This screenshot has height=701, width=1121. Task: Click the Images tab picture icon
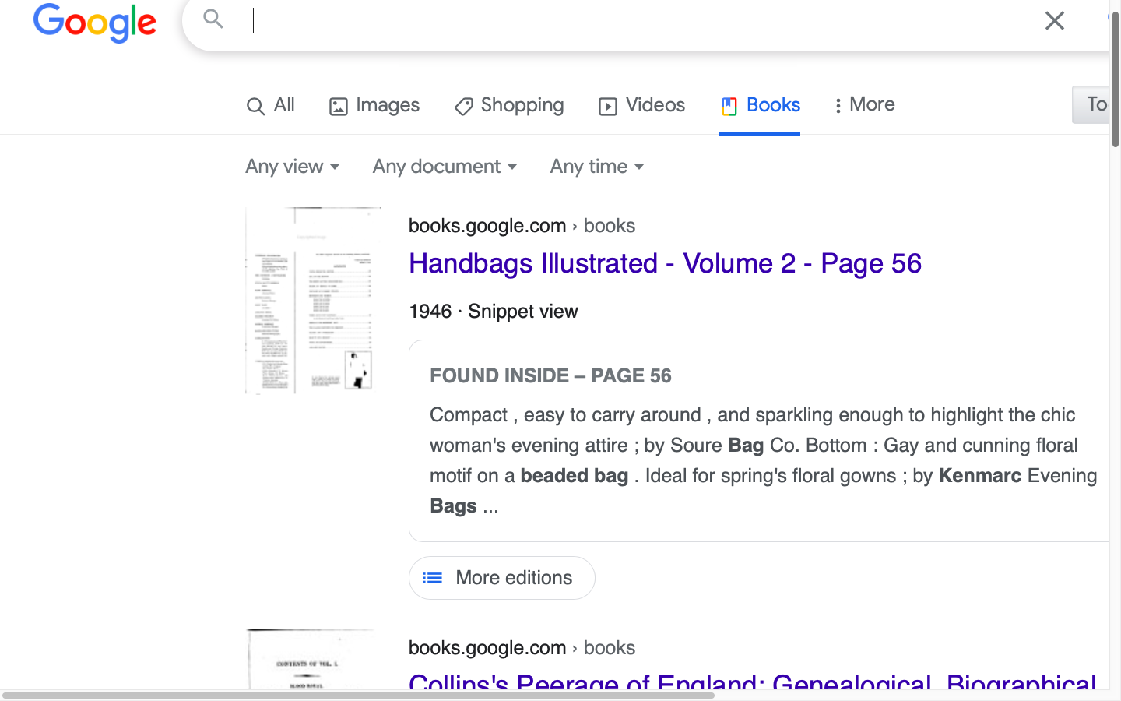click(x=338, y=106)
